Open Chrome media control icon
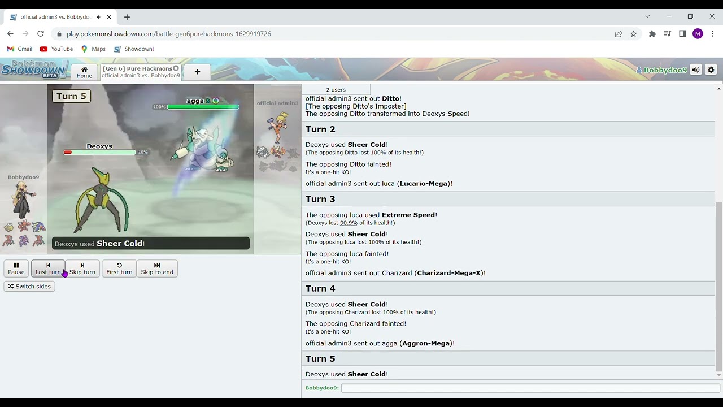Viewport: 723px width, 407px height. [667, 34]
